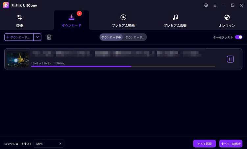Click the 変換 convert arrows icon
The height and width of the screenshot is (149, 247).
[19, 17]
